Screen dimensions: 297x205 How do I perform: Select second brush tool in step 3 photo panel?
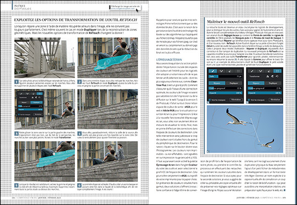click(x=28, y=93)
